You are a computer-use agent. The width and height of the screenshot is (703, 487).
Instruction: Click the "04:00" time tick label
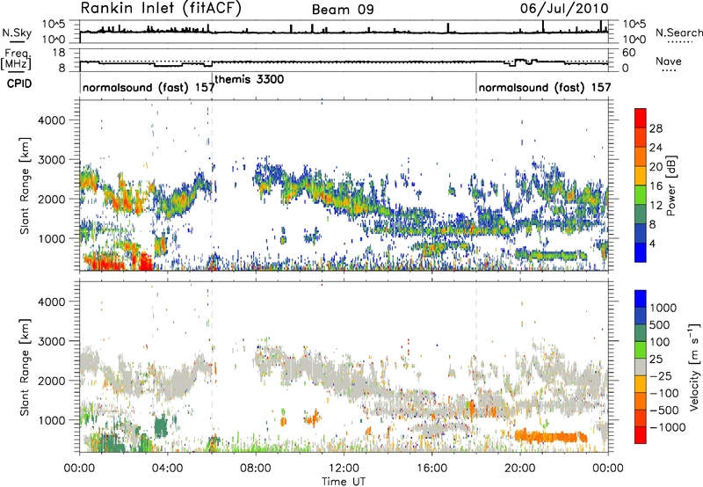168,469
